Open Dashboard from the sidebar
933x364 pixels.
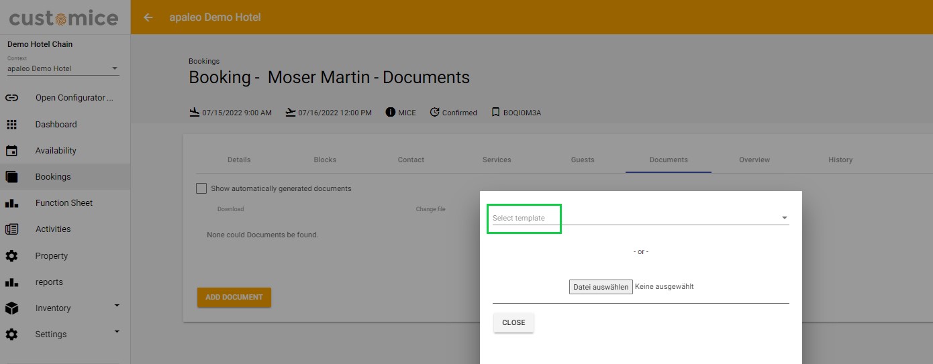tap(65, 125)
